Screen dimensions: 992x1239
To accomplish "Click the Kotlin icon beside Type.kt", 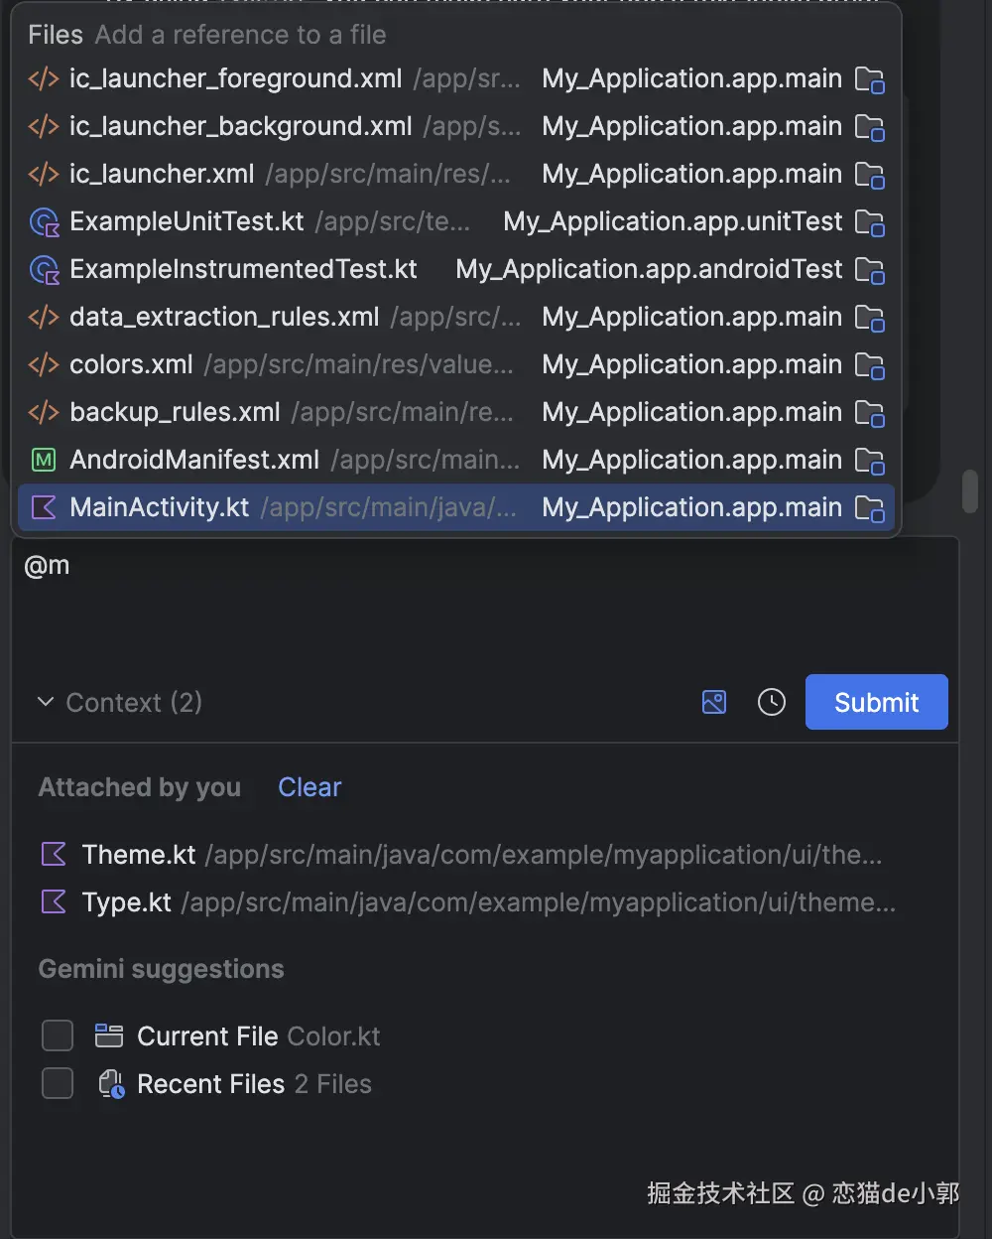I will coord(54,901).
